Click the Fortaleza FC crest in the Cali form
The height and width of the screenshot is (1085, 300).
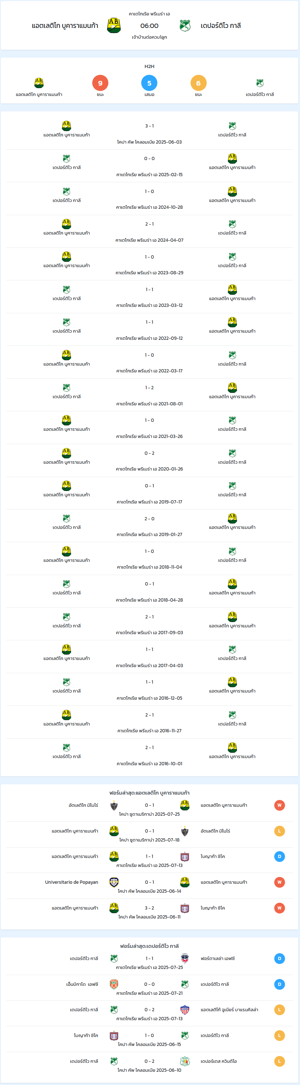pos(185,959)
